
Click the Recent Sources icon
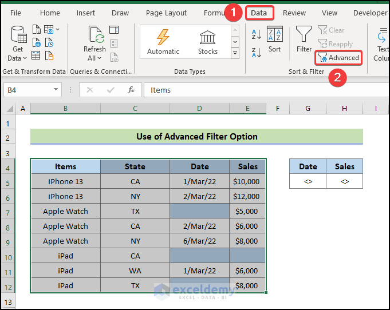tap(49, 42)
